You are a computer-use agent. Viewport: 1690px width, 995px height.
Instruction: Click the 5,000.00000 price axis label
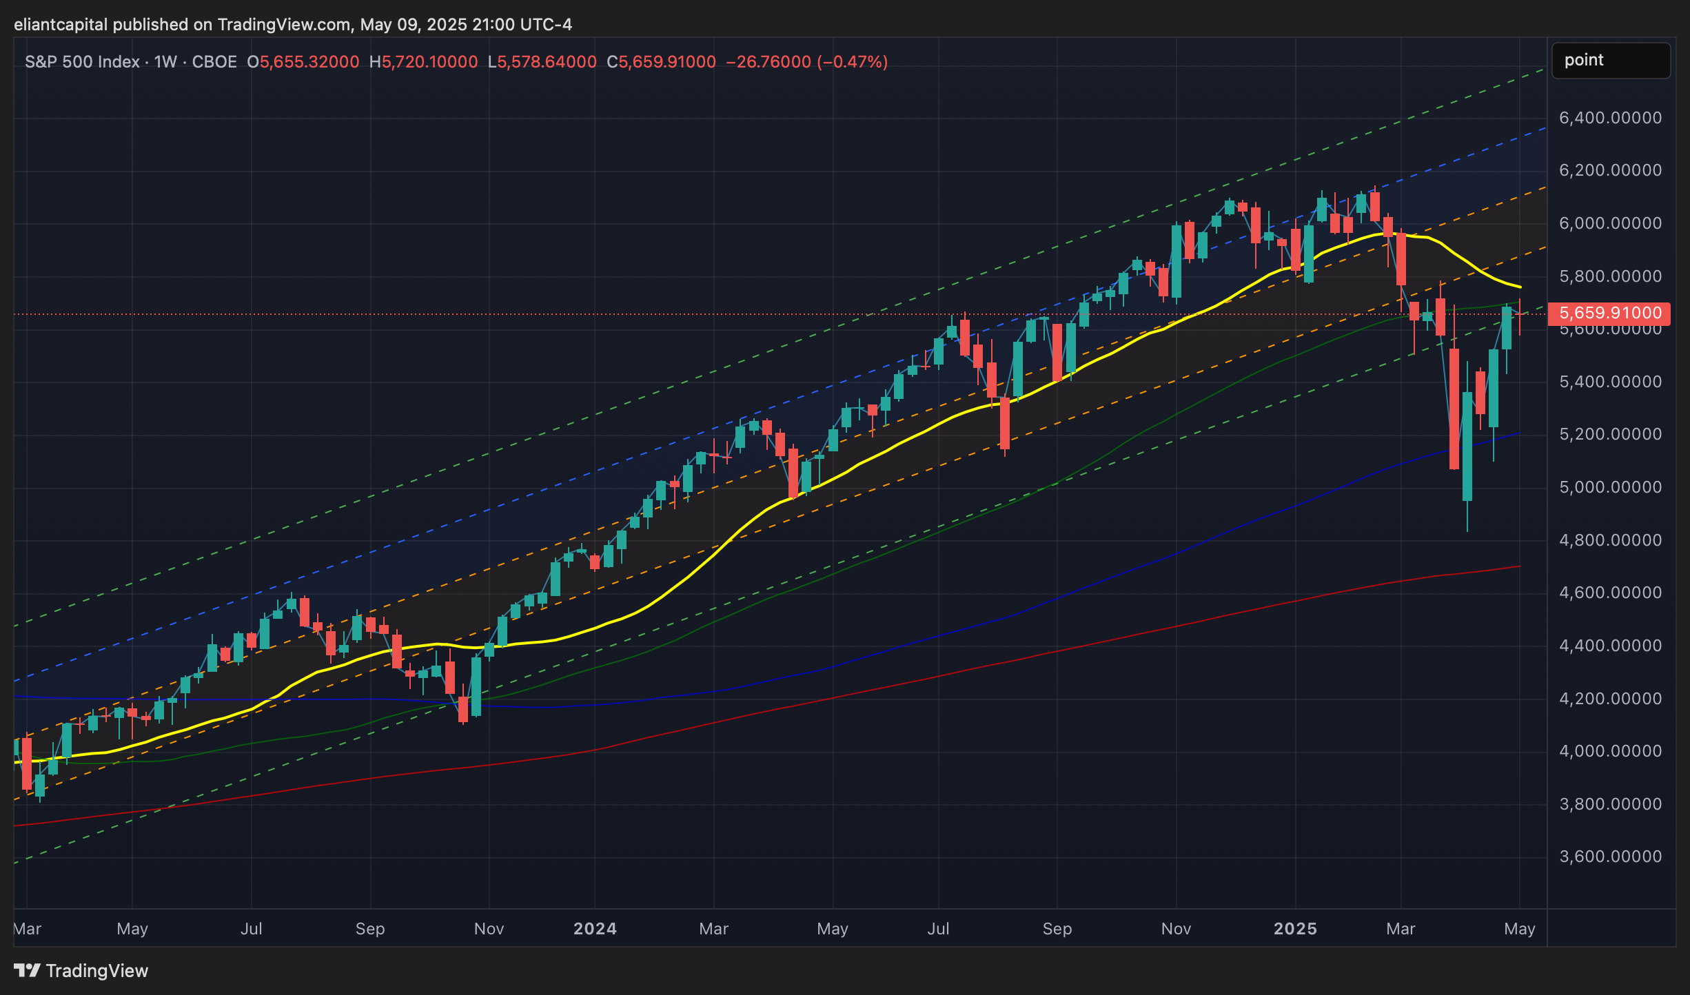(x=1610, y=487)
